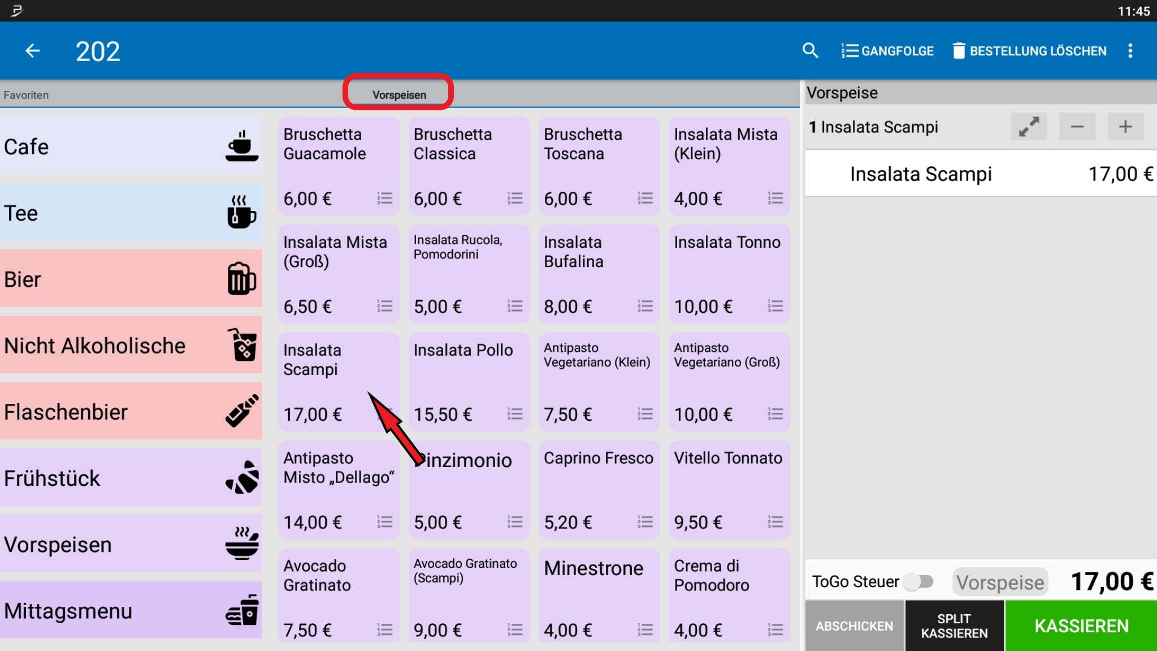Open options list for Bruschetta Classica
The image size is (1157, 651).
click(x=514, y=199)
